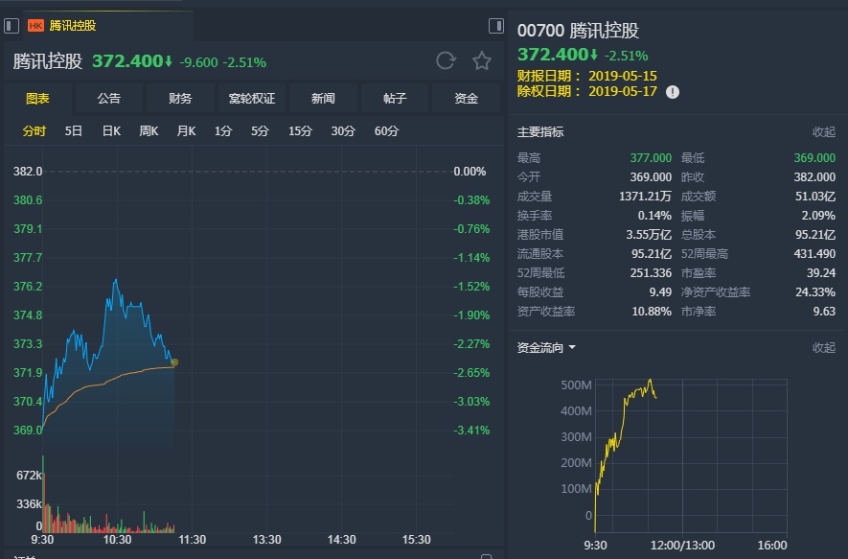This screenshot has width=848, height=559.
Task: Click the -9.600 change value in header
Action: tap(198, 62)
